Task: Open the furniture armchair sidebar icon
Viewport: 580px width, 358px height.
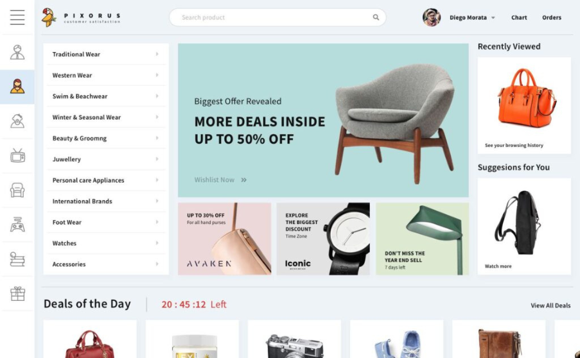Action: click(17, 190)
